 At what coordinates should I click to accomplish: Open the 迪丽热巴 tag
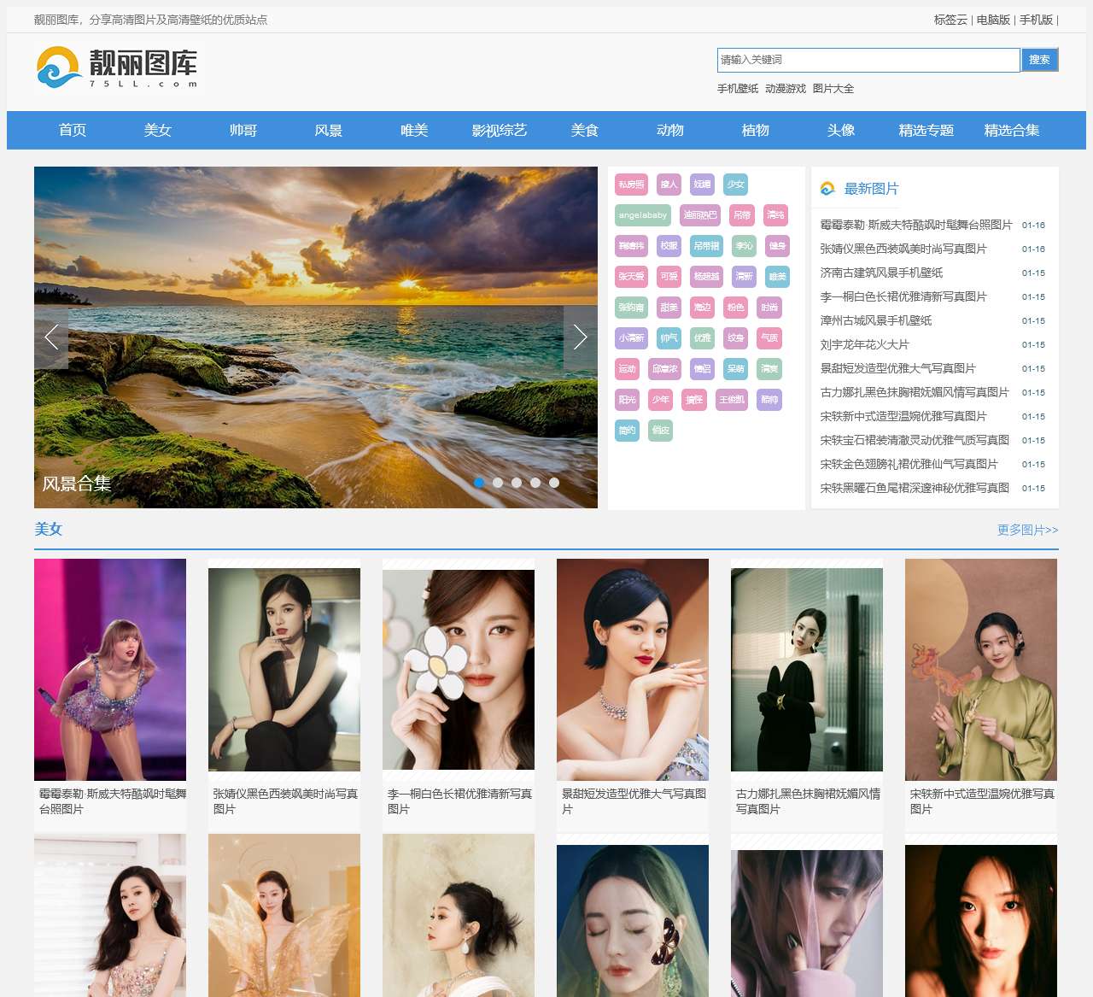click(700, 215)
